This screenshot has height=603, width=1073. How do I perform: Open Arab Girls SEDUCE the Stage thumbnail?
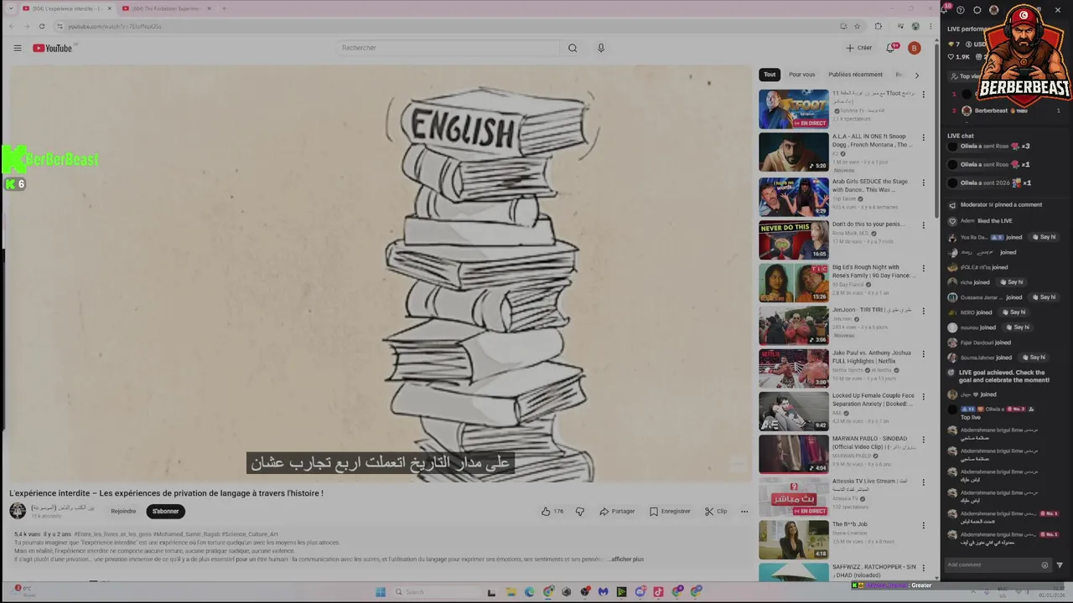click(793, 196)
